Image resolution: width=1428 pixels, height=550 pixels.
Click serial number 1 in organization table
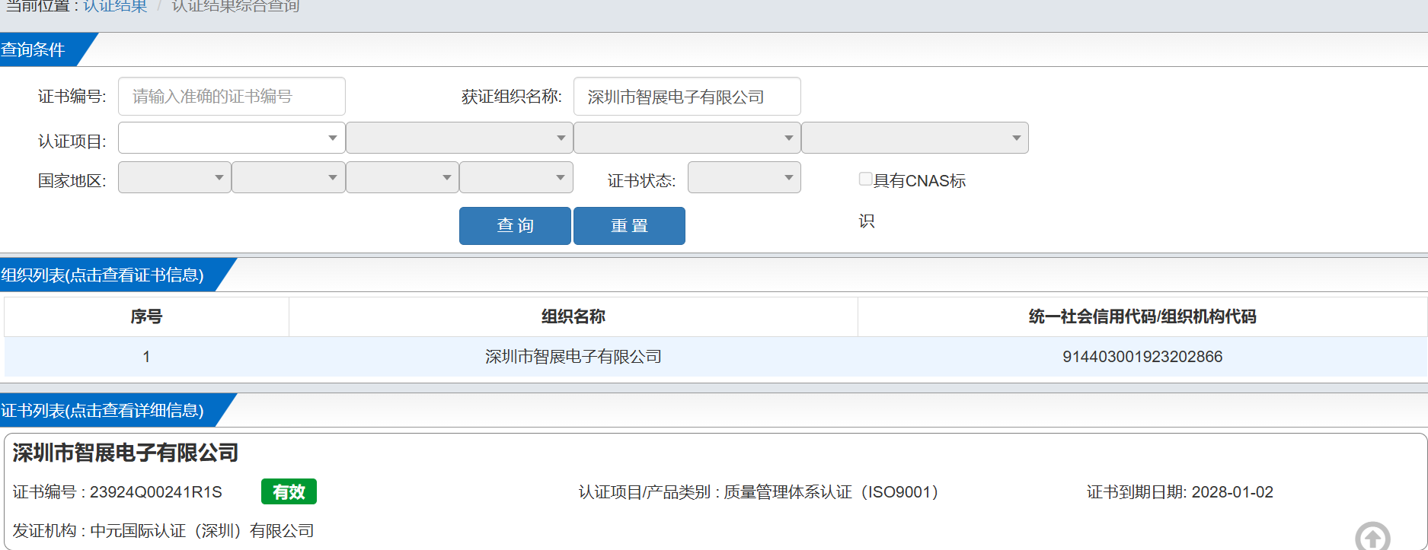146,357
